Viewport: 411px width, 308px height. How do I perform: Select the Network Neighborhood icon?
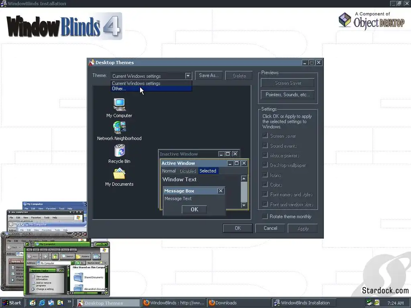coord(120,128)
